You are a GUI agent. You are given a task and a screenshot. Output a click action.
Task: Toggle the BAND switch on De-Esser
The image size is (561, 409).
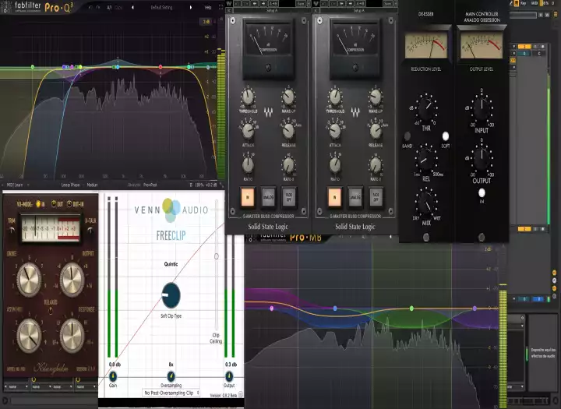pyautogui.click(x=408, y=136)
